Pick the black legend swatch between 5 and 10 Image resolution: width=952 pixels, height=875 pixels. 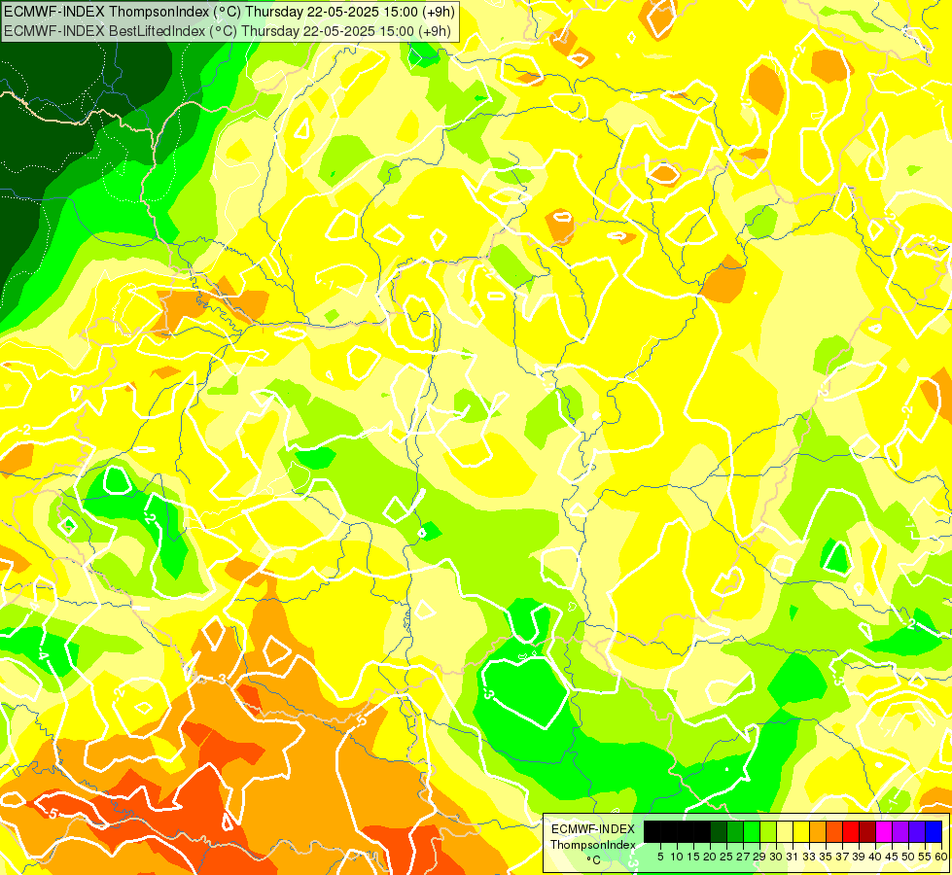[x=669, y=831]
